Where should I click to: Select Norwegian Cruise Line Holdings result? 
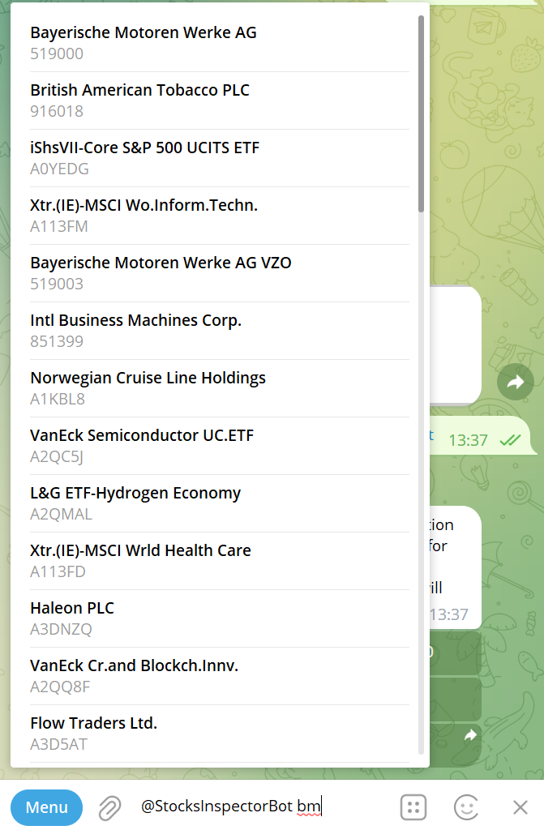coord(219,388)
